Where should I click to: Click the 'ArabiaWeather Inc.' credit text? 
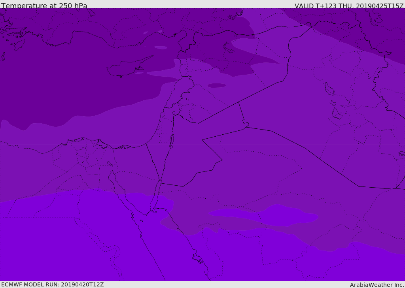tap(377, 285)
